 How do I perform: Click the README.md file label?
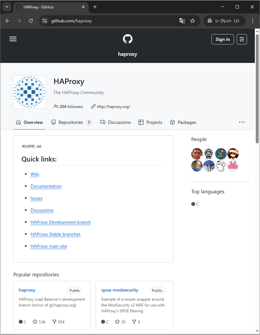click(x=32, y=146)
